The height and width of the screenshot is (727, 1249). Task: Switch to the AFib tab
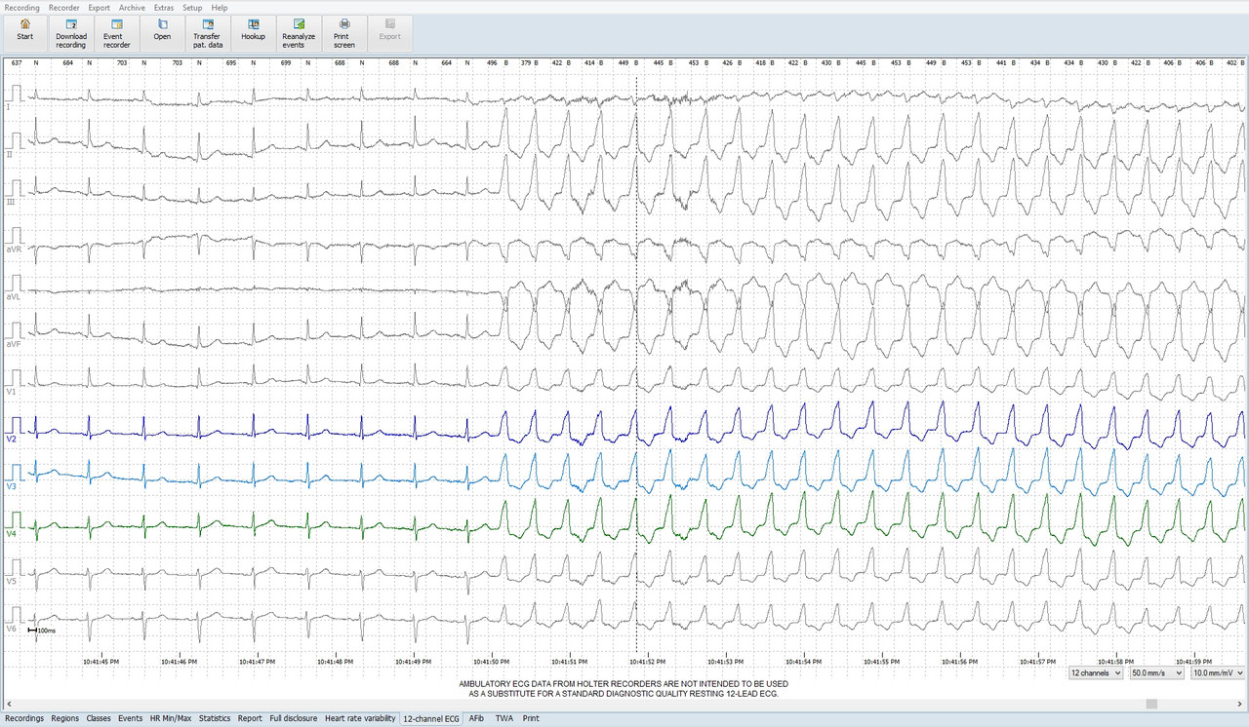[x=476, y=718]
